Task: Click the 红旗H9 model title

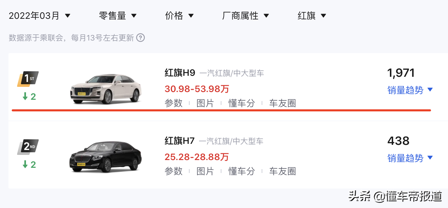Action: (x=180, y=73)
